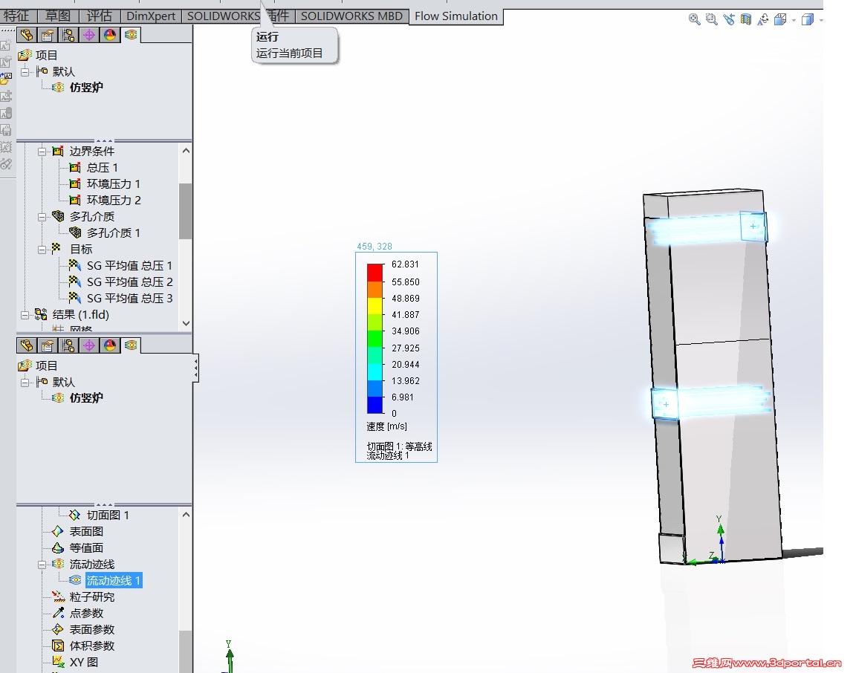Screen dimensions: 856x673
Task: Click View Orientation cube icon
Action: tap(781, 19)
